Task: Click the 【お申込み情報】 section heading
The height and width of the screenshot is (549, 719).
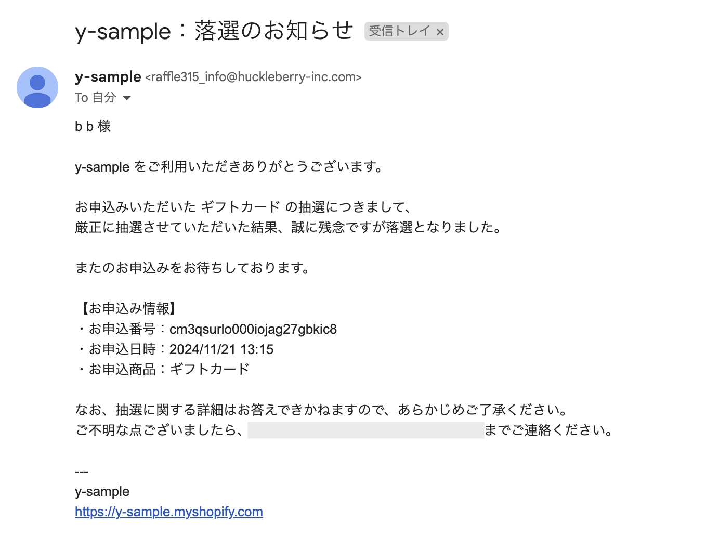Action: pos(127,309)
